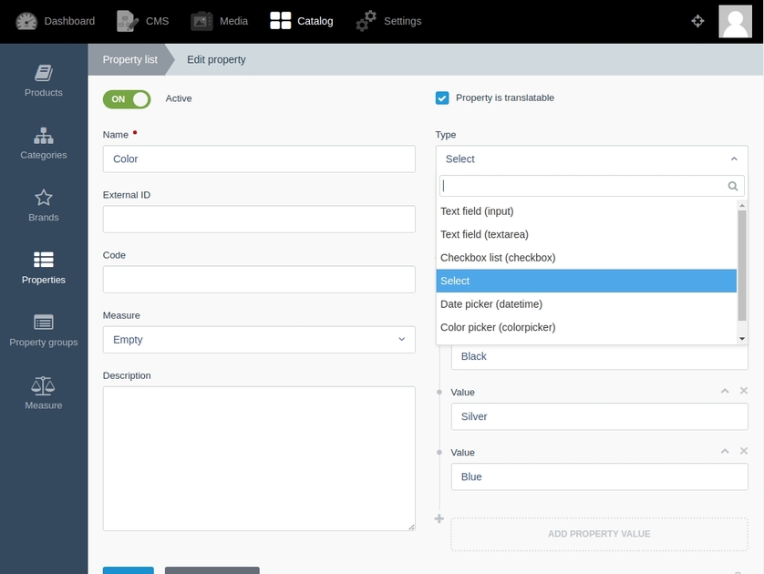764x574 pixels.
Task: Click plus icon to add value
Action: point(439,519)
